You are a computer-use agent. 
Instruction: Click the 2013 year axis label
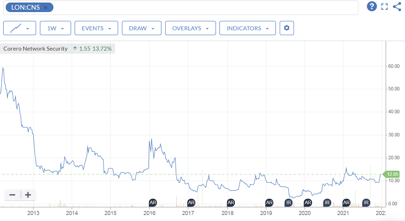(x=33, y=213)
